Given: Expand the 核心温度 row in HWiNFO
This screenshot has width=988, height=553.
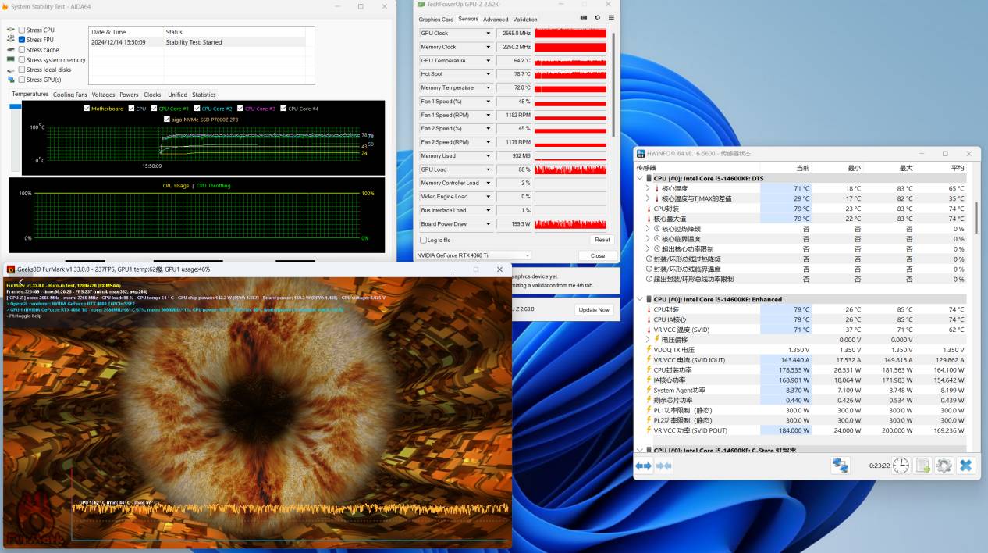Looking at the screenshot, I should (648, 188).
